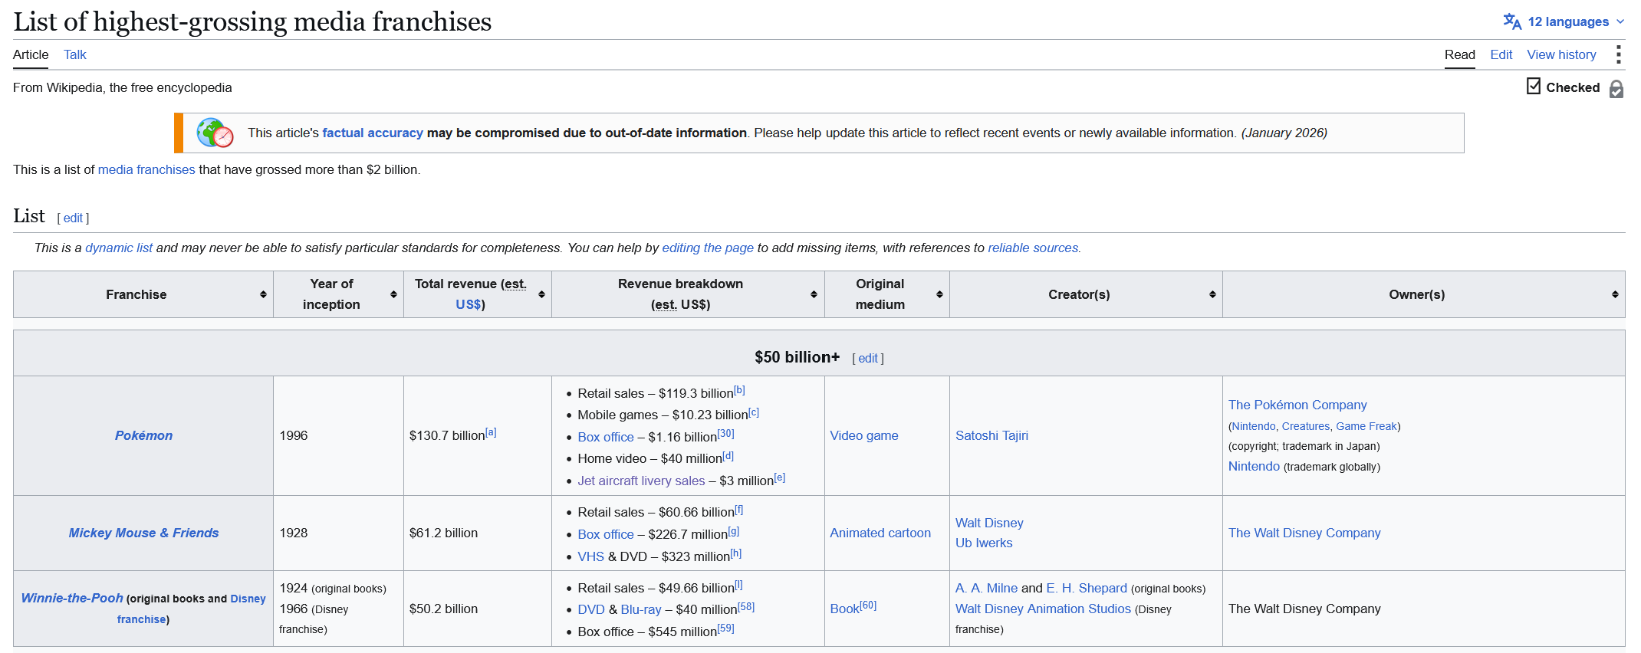Open the languages translation icon
This screenshot has height=653, width=1641.
pyautogui.click(x=1512, y=21)
